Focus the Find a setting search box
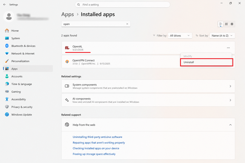The height and width of the screenshot is (163, 245). (x=123, y=5)
